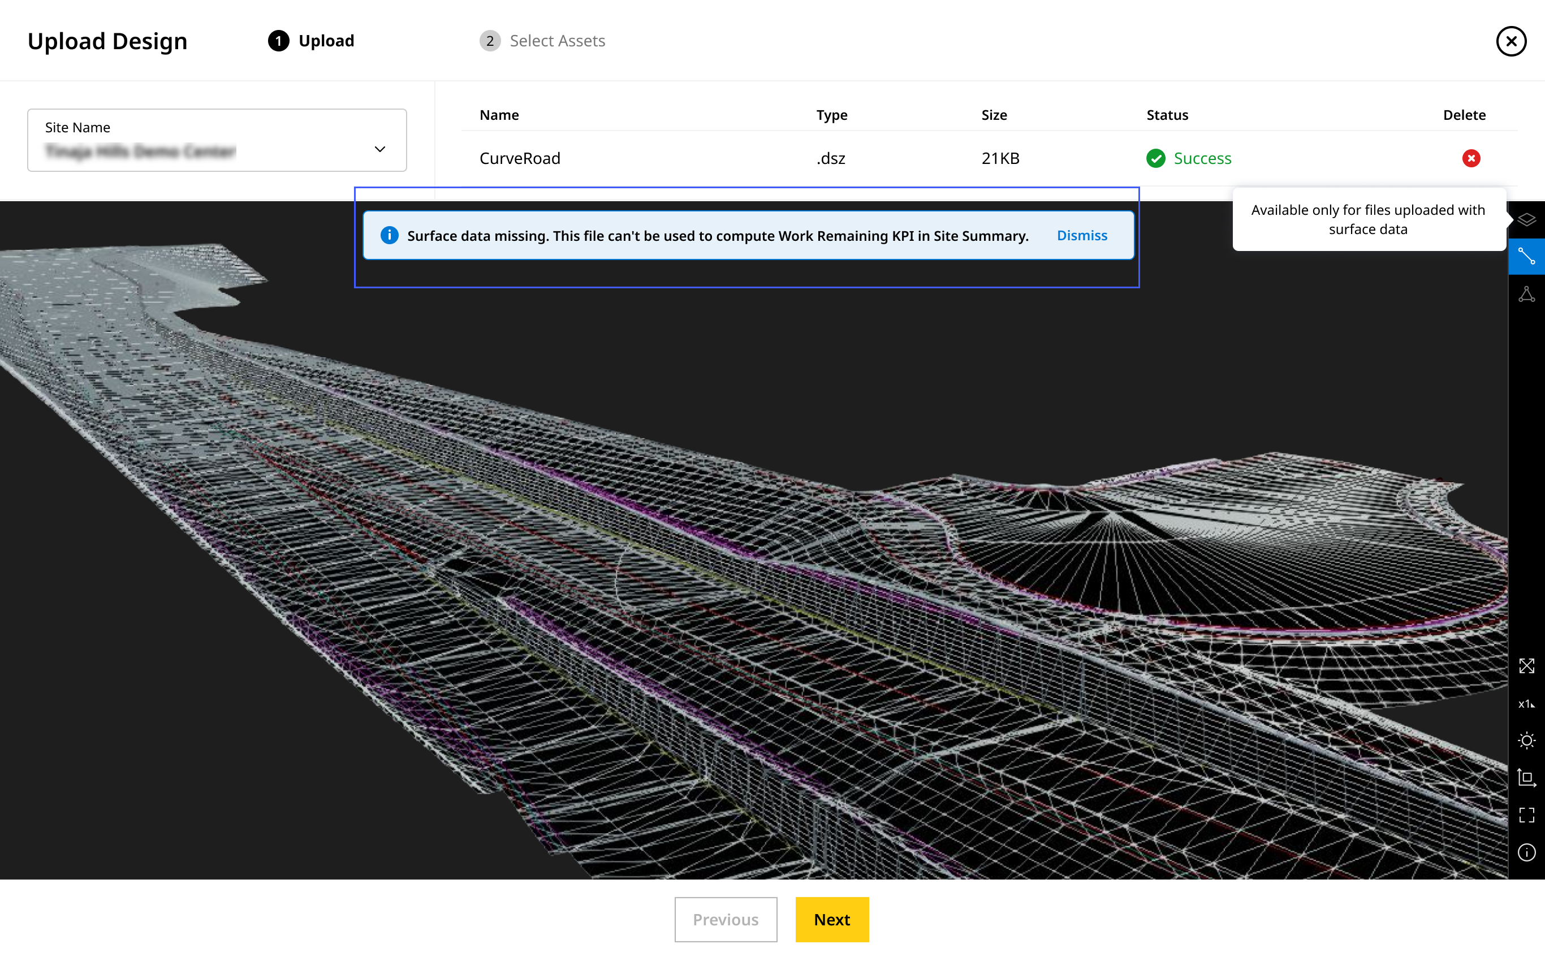Click the surface layers icon
Viewport: 1545px width, 961px height.
(1526, 220)
